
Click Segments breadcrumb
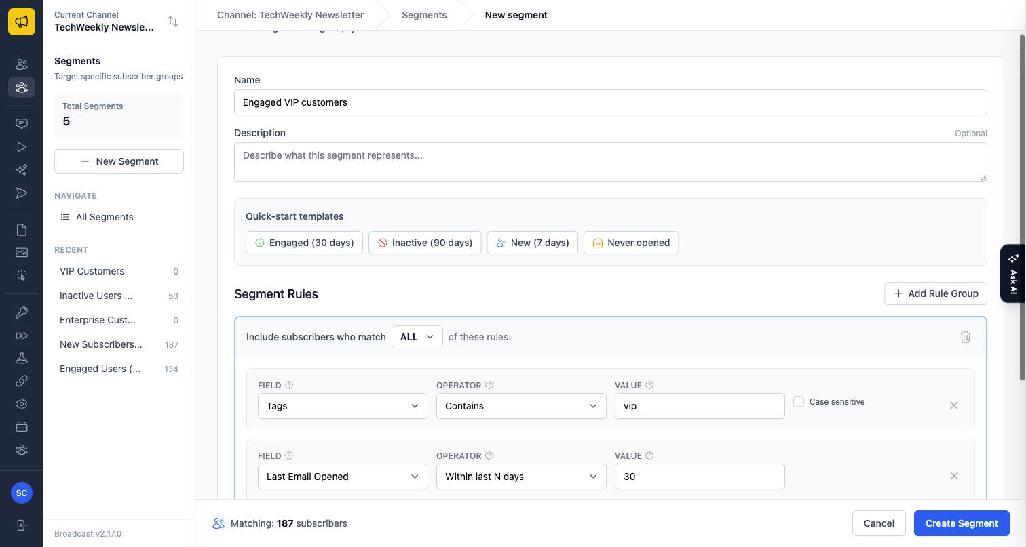click(424, 15)
